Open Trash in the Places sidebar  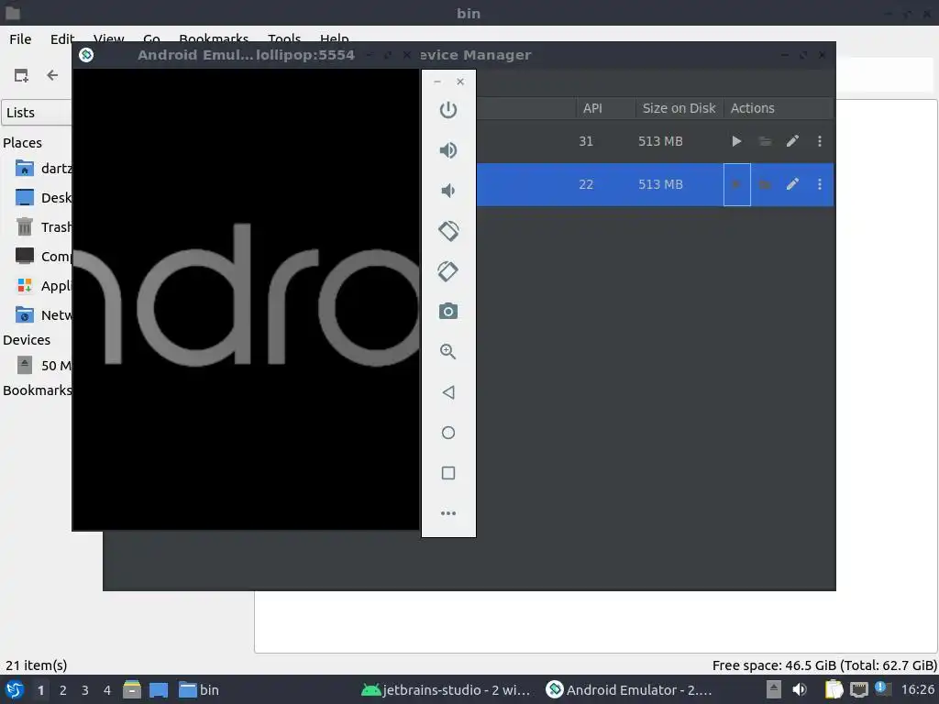tap(42, 227)
